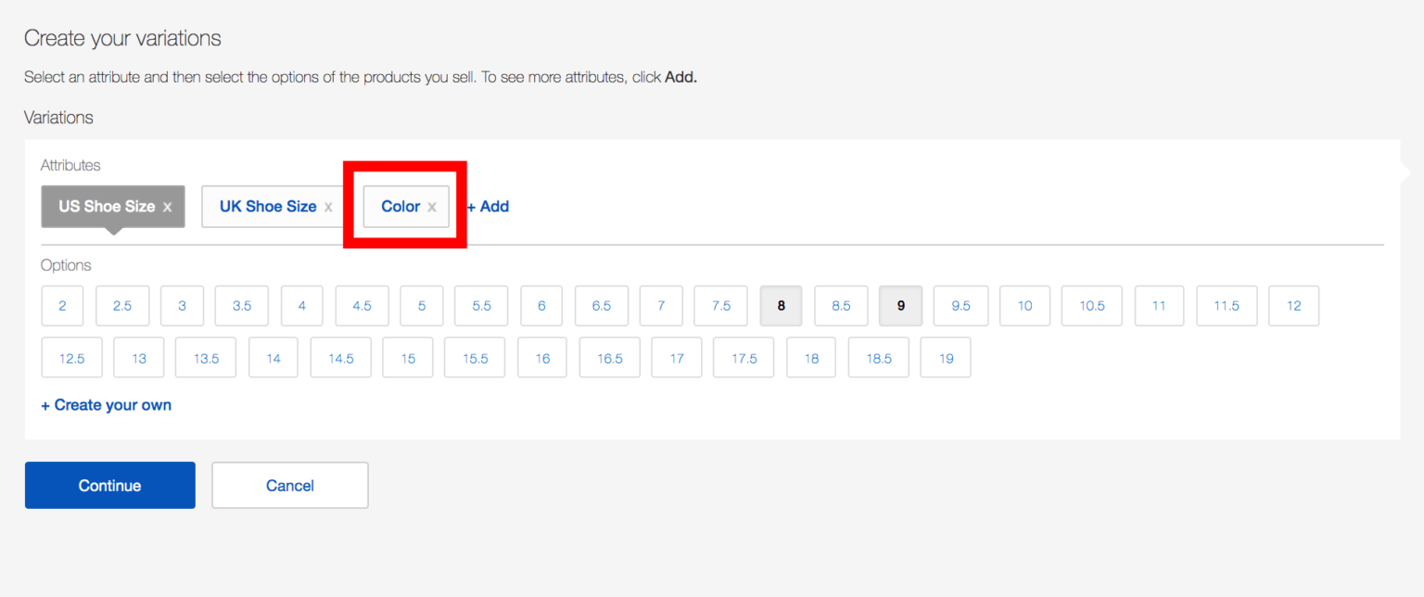Viewport: 1424px width, 597px height.
Task: Cancel creating variations
Action: (290, 486)
